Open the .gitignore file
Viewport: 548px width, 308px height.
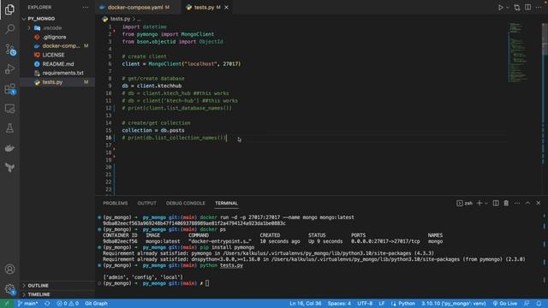point(54,37)
